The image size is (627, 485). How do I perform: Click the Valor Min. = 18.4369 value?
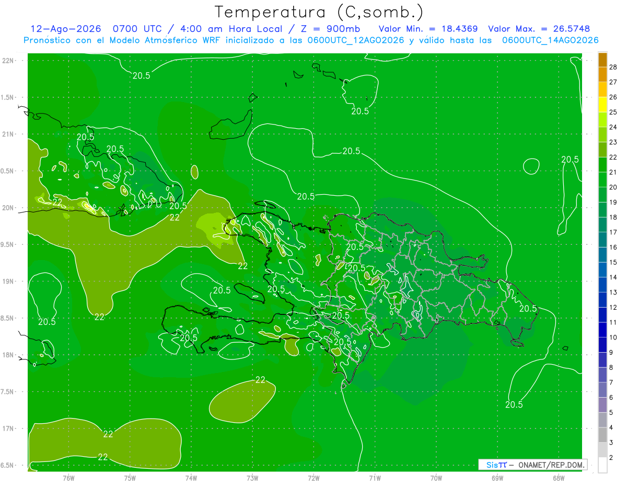(428, 29)
